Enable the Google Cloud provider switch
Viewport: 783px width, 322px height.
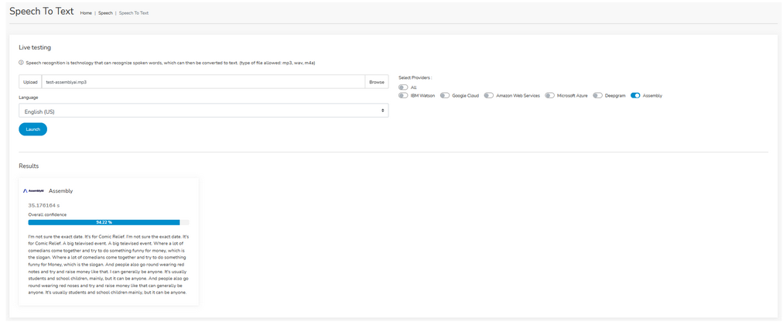coord(445,96)
